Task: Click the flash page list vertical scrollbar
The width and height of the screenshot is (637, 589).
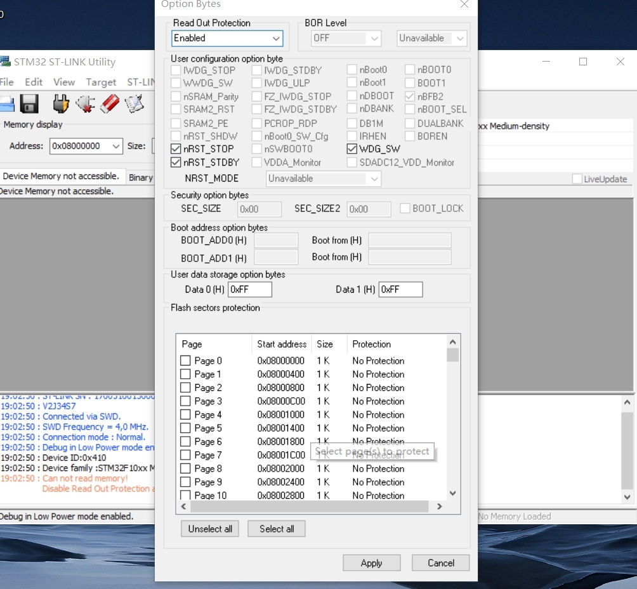Action: [x=452, y=419]
